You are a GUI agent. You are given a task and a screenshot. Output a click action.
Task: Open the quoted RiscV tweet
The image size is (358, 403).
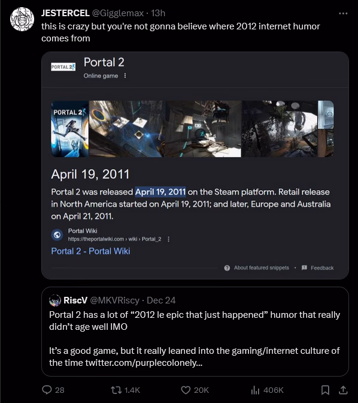[195, 332]
